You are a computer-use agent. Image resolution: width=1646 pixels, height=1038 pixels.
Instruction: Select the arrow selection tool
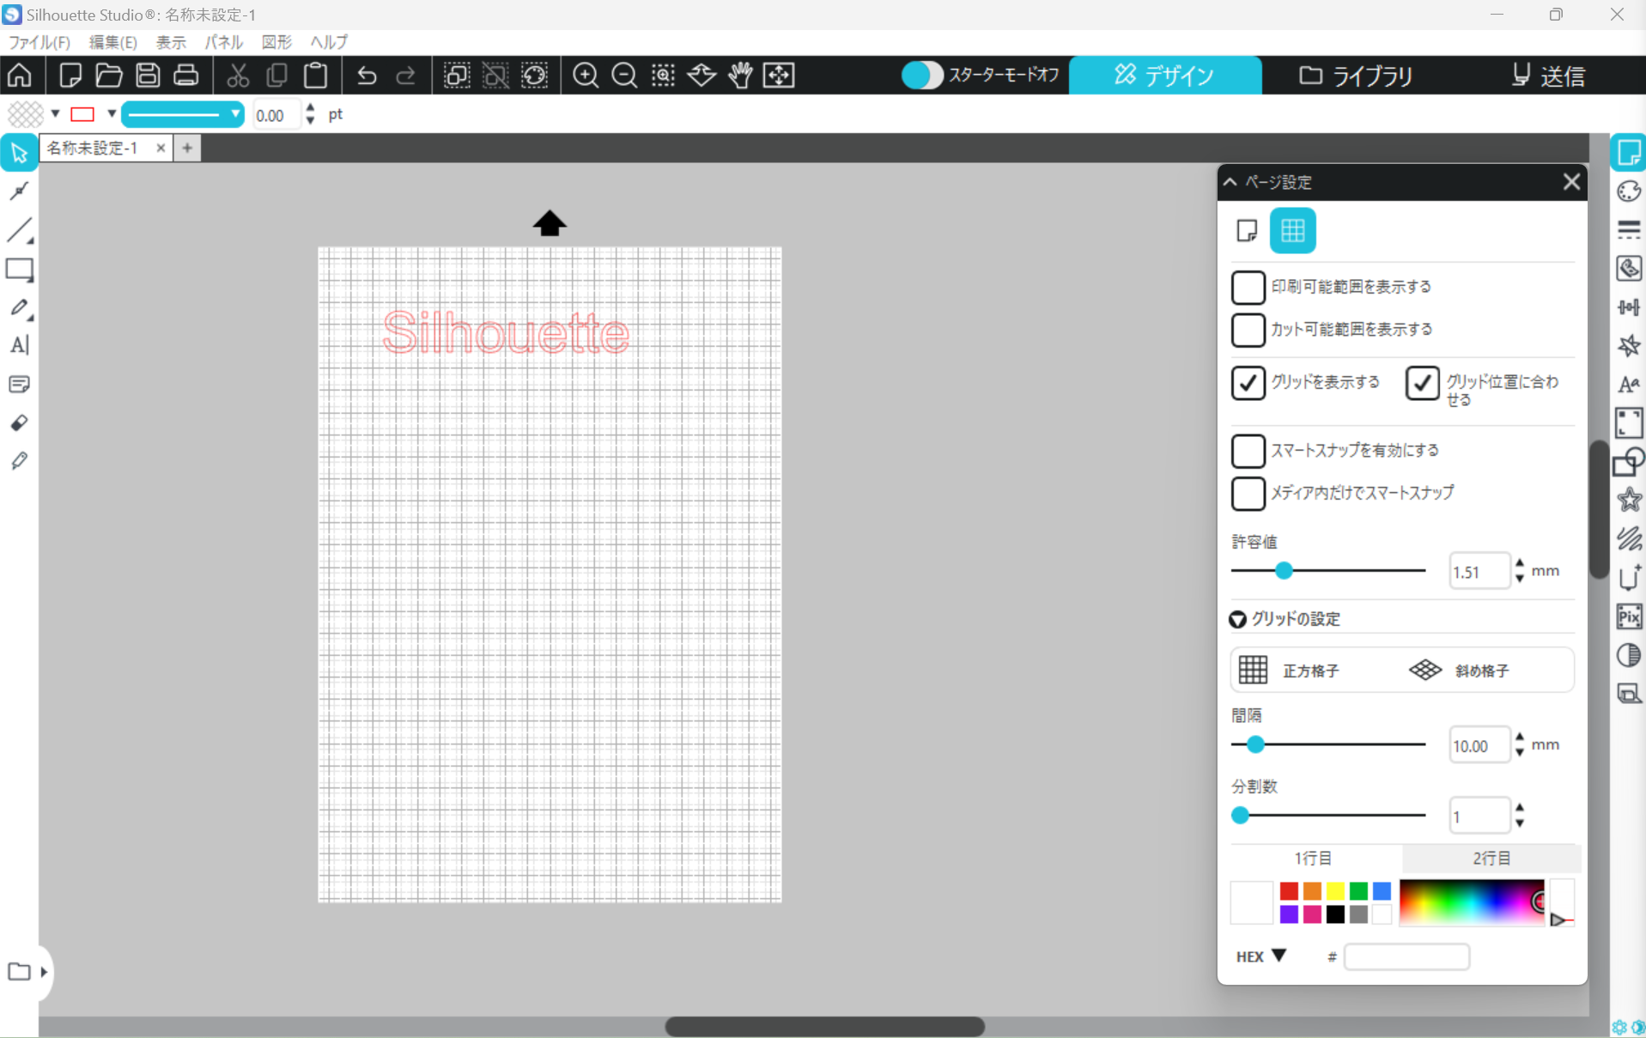[19, 153]
